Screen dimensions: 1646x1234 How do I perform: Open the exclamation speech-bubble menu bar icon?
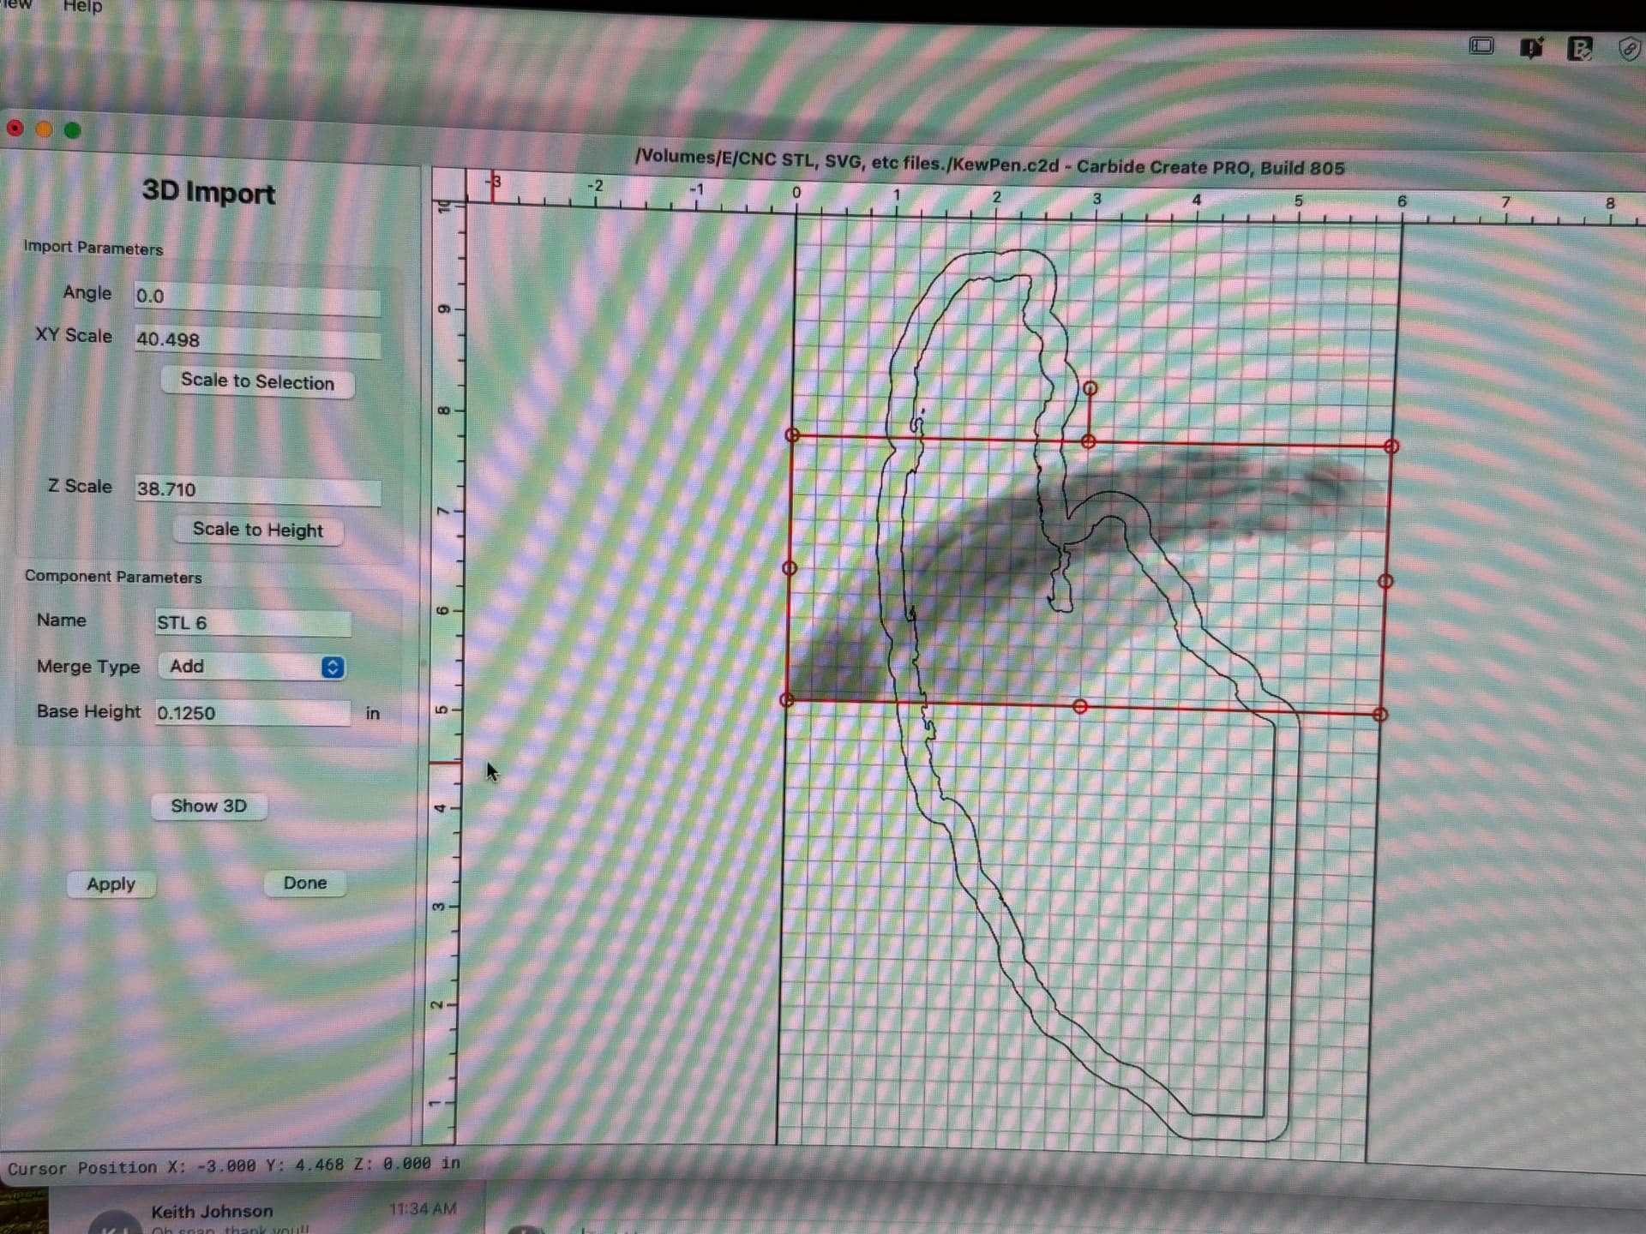[1531, 47]
